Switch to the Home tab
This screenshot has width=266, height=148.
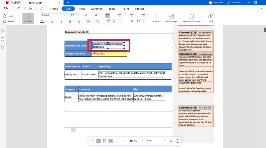click(54, 9)
